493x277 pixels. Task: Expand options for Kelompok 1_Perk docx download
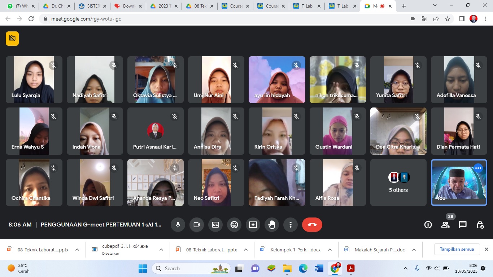pos(330,250)
